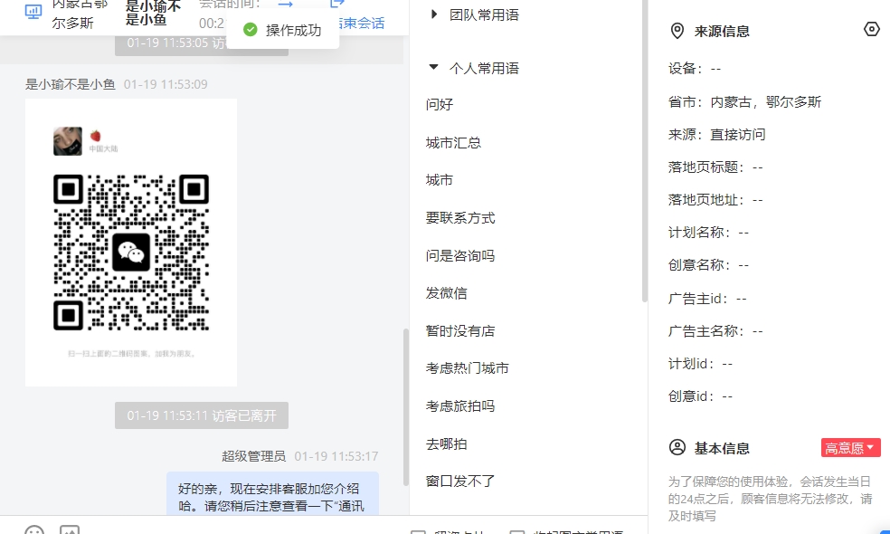Click the WeChat logo in the QR code

[131, 253]
